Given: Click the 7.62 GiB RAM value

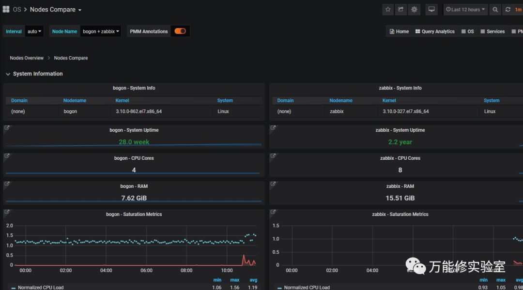Looking at the screenshot, I should [x=134, y=198].
